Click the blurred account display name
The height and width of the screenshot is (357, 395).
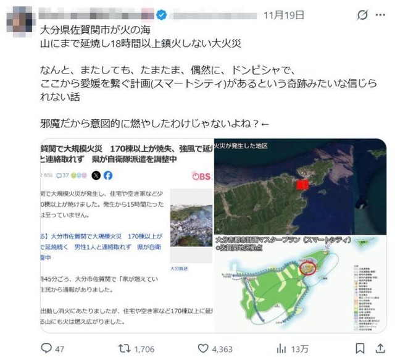96,15
